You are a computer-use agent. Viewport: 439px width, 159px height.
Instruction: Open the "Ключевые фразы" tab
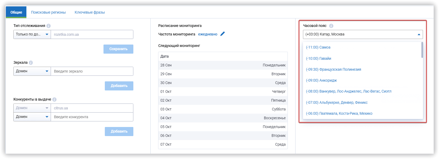click(90, 12)
